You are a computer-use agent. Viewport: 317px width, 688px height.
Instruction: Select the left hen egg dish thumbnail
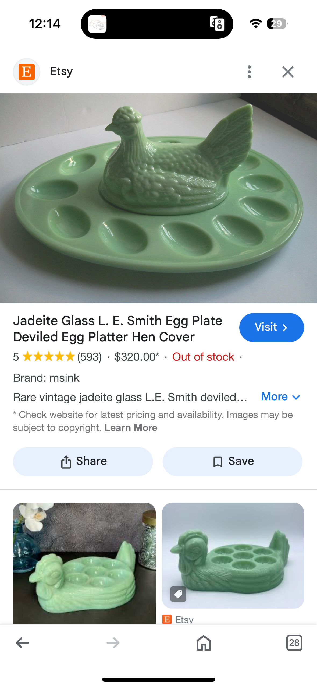[84, 563]
